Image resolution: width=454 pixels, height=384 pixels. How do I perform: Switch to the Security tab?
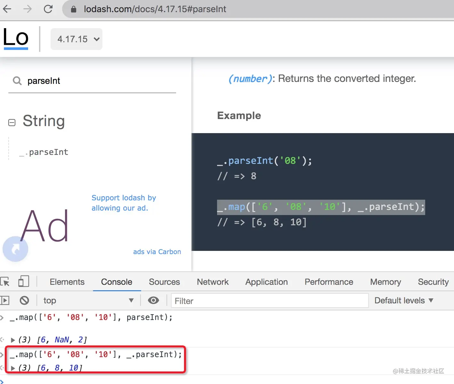click(433, 282)
